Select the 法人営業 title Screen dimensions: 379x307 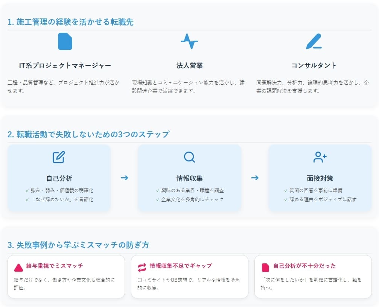(x=190, y=65)
